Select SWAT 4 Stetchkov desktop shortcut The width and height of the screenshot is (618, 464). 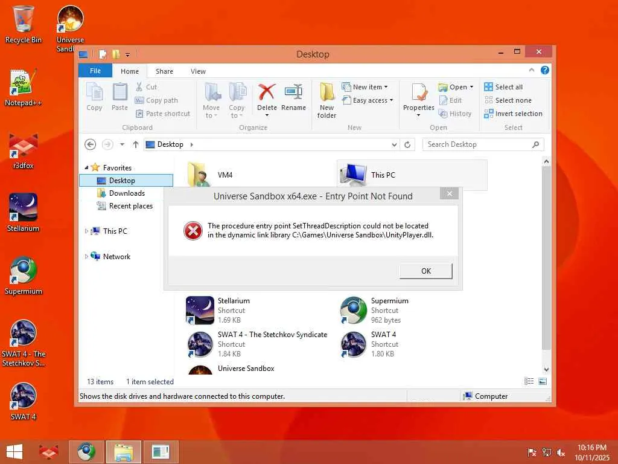(24, 343)
